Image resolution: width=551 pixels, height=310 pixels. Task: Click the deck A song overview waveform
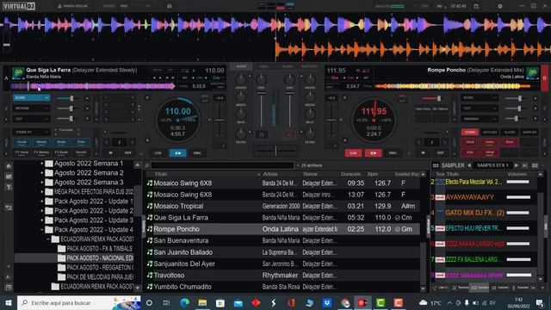point(93,86)
